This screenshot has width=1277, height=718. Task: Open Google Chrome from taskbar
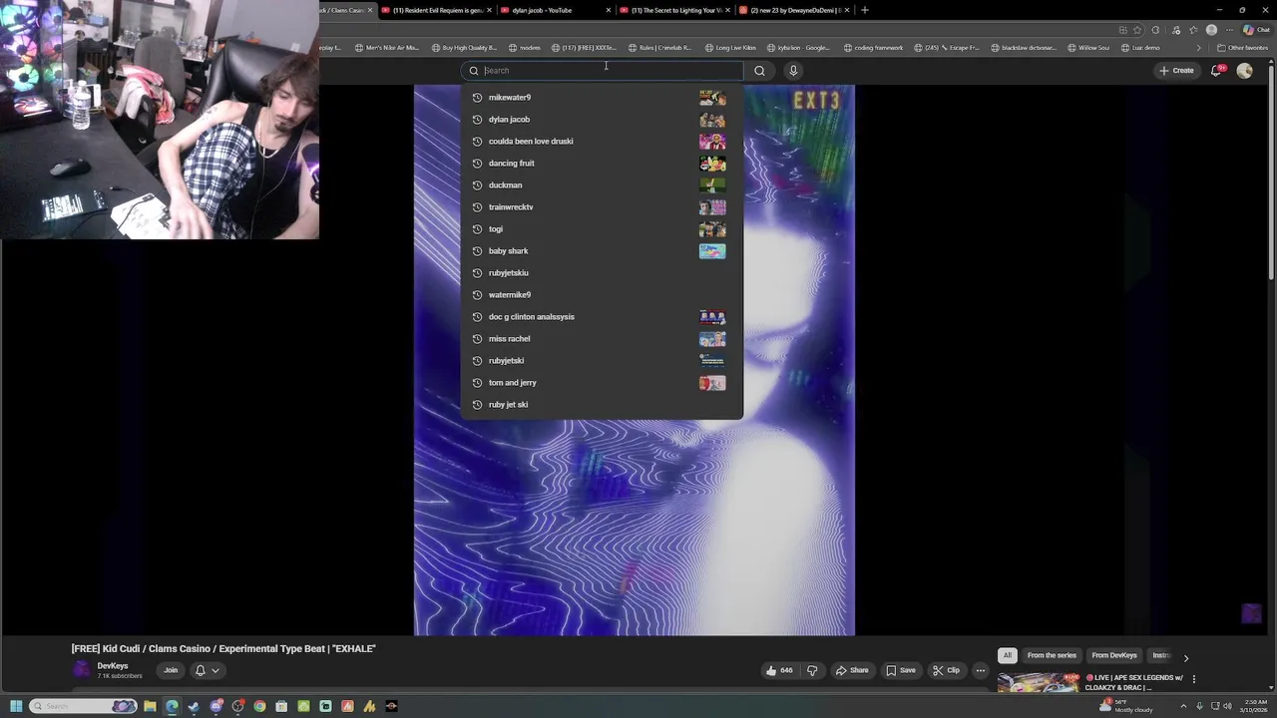click(259, 706)
